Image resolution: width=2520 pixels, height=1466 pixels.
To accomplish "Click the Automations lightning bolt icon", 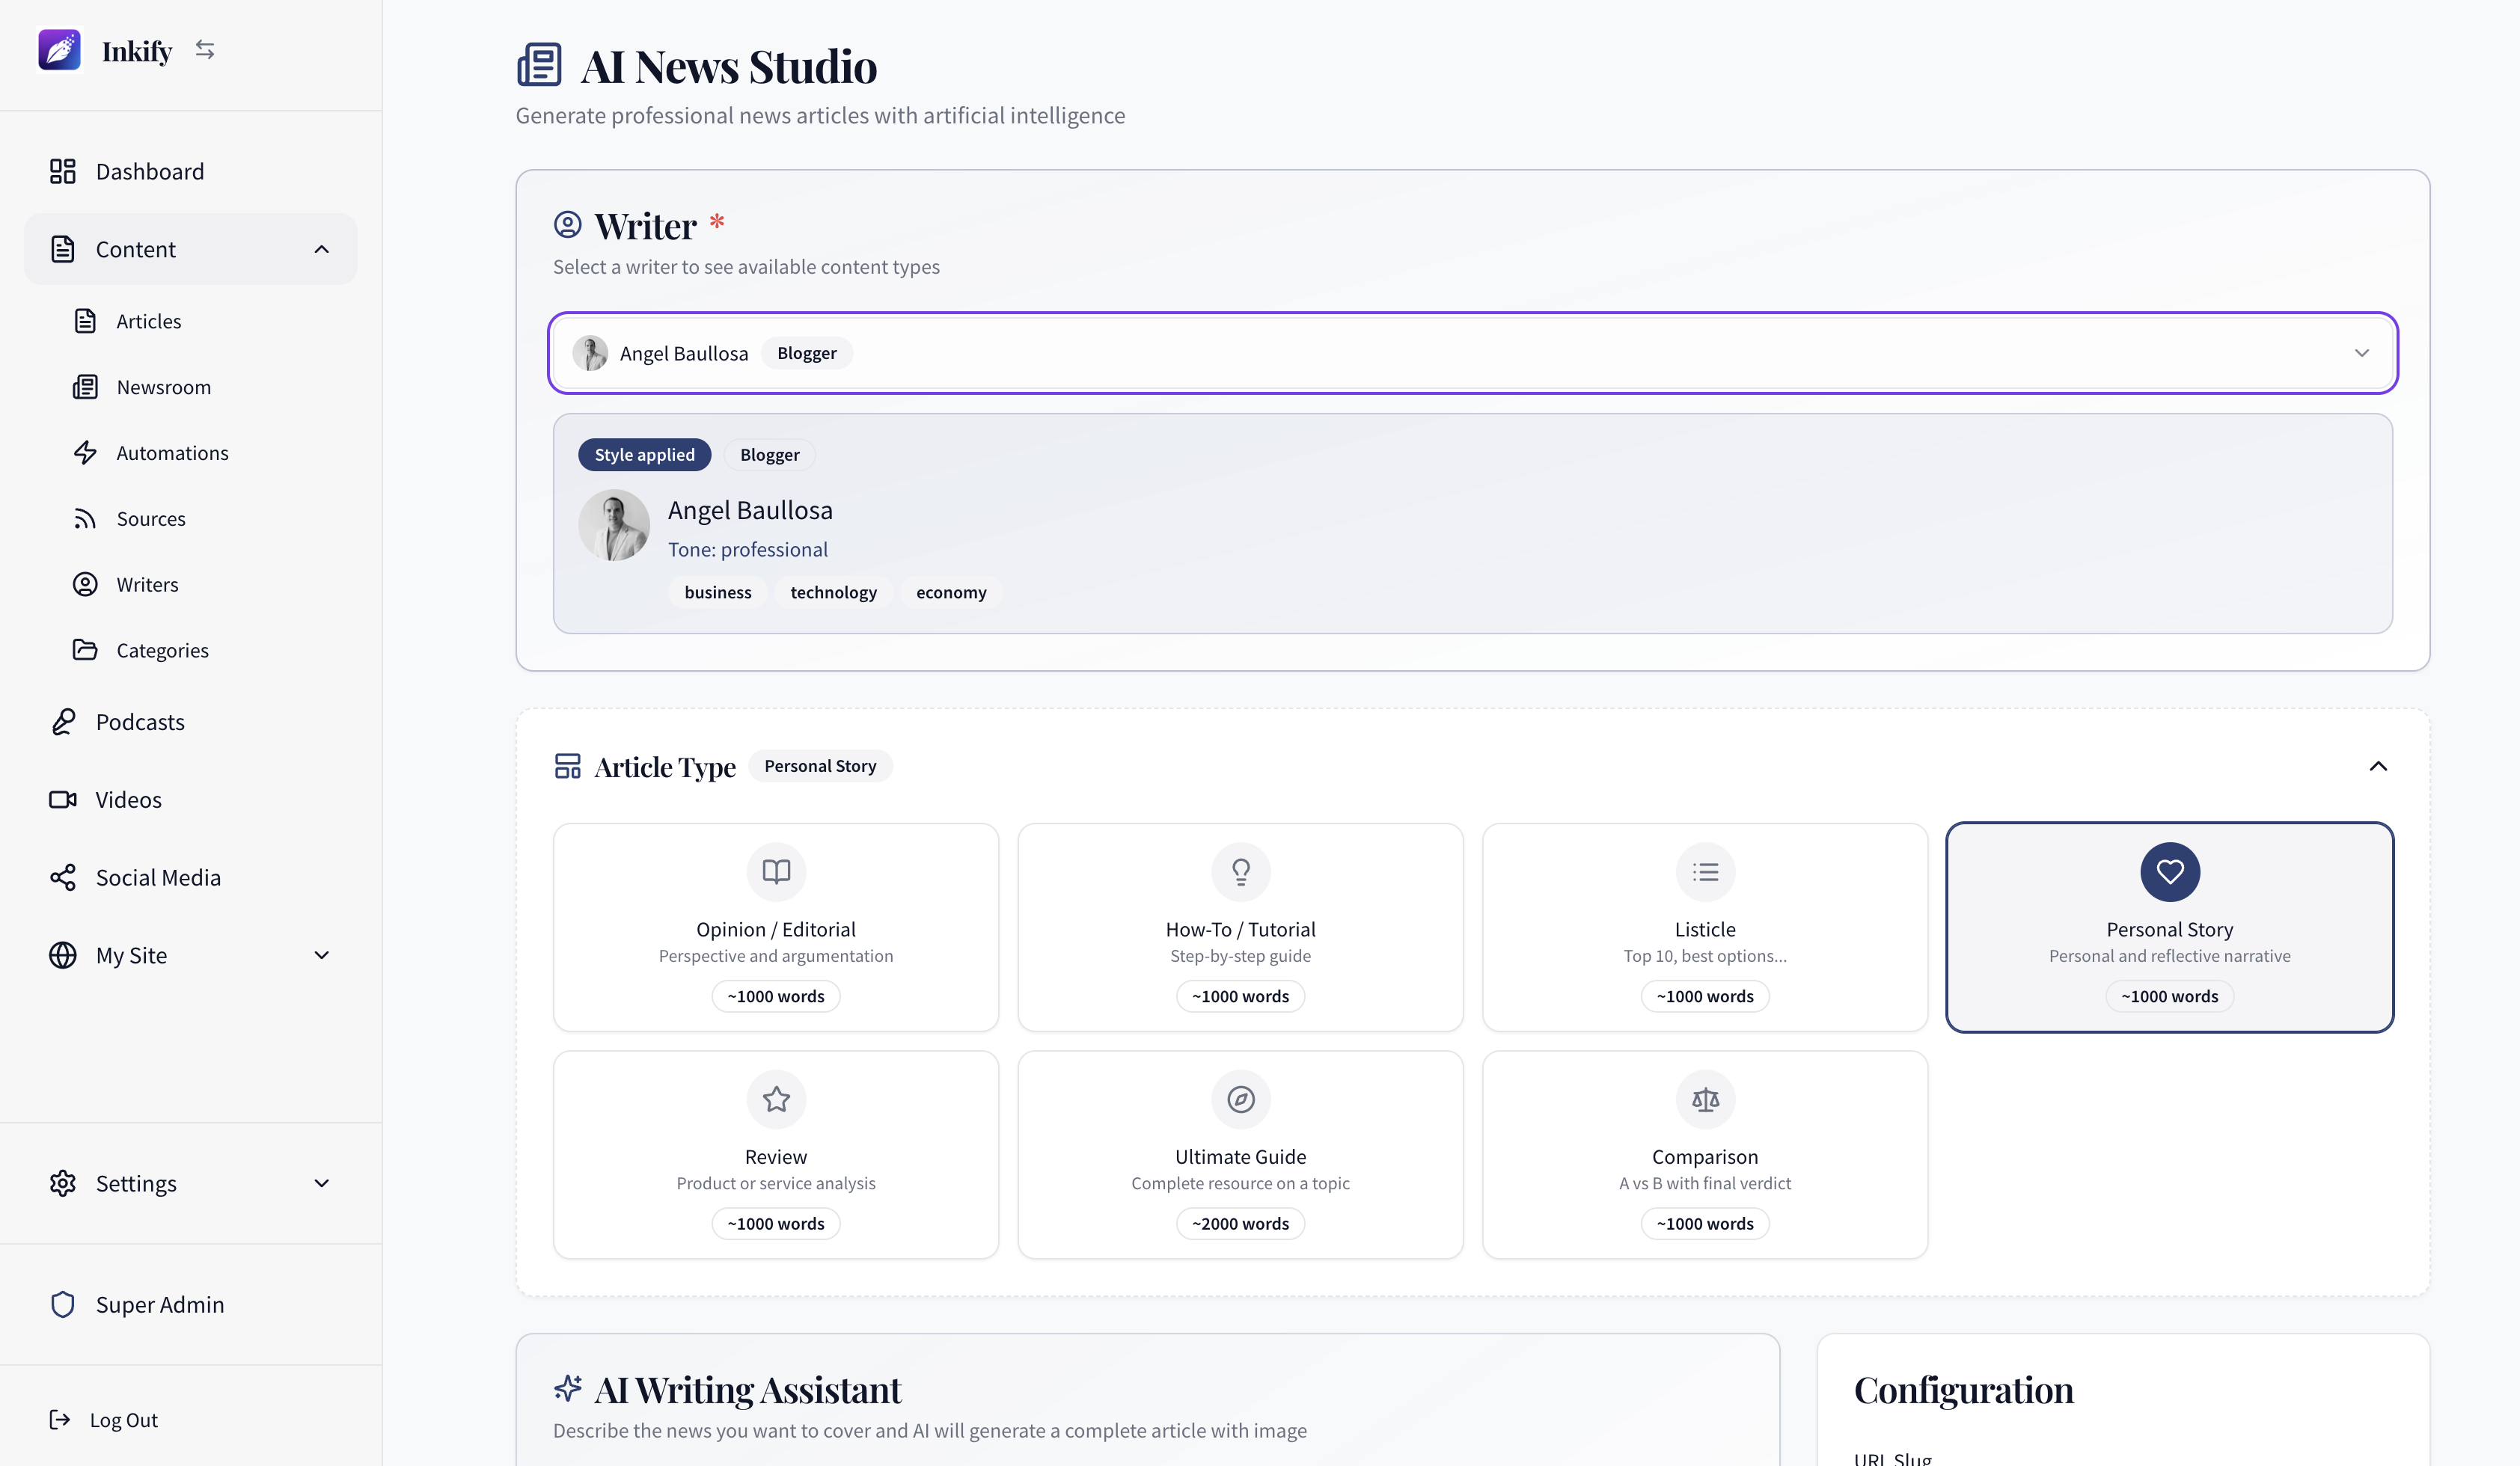I will (x=86, y=453).
